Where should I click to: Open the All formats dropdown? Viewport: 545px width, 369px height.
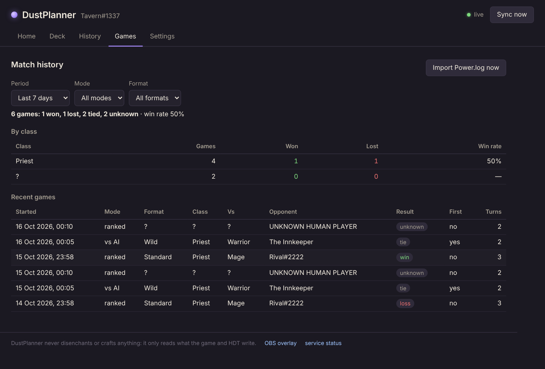pos(155,98)
